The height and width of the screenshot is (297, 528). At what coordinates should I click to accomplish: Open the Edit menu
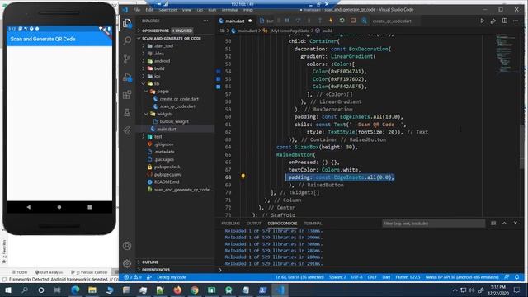click(149, 10)
